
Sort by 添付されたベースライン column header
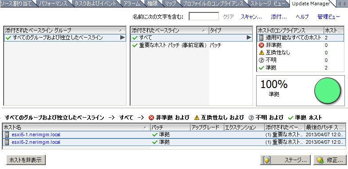click(170, 30)
